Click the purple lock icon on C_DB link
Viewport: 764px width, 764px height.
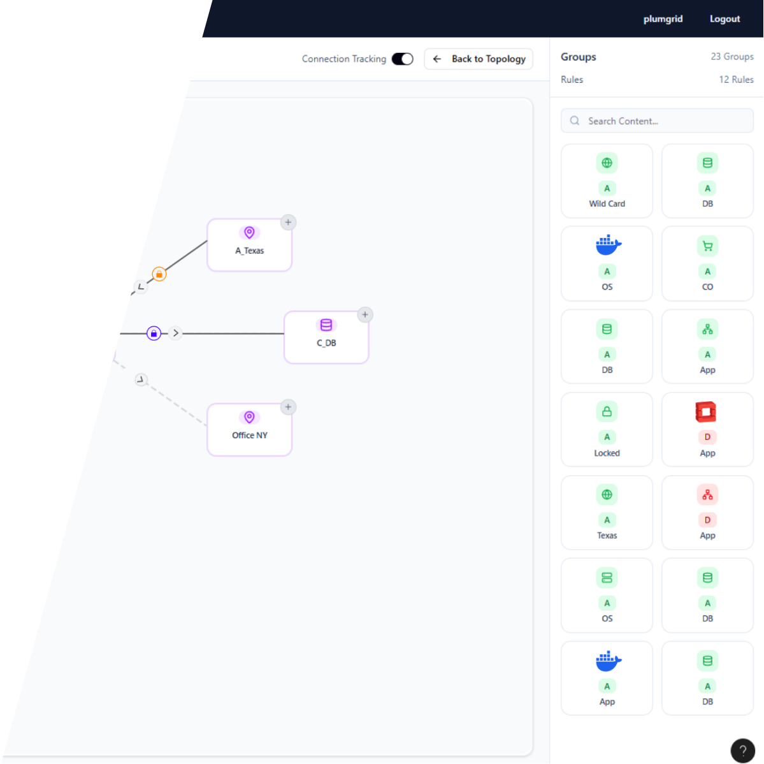(x=154, y=333)
